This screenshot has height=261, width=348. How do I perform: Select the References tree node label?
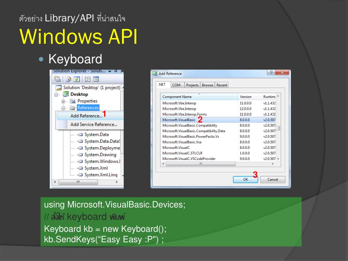coord(88,108)
